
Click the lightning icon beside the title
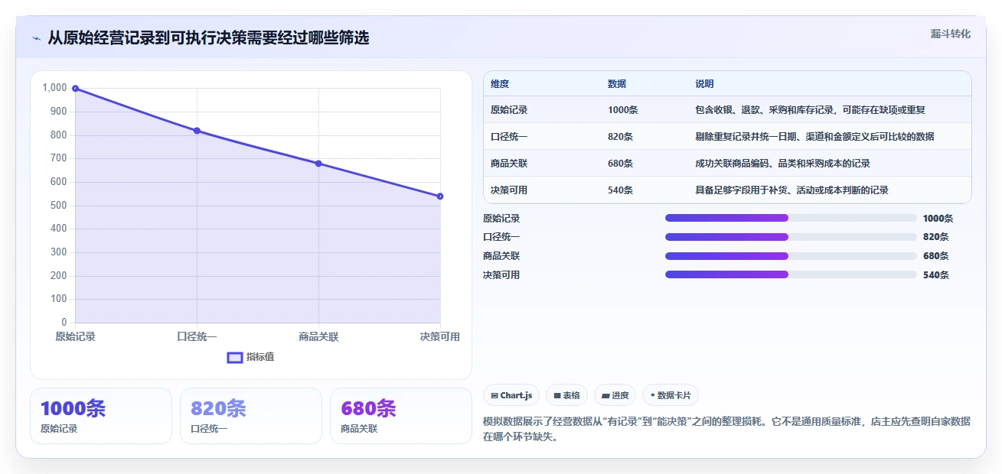[37, 38]
